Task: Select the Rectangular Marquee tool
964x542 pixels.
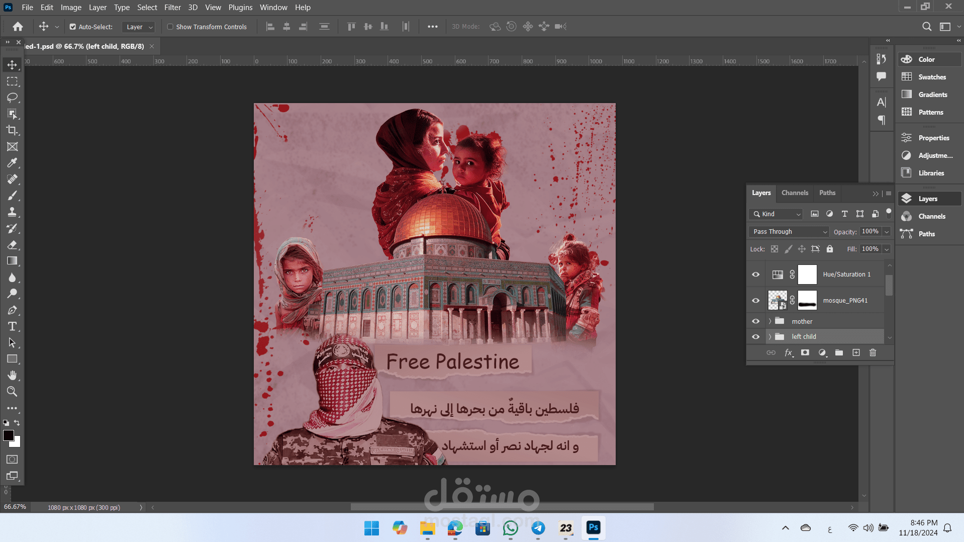Action: pyautogui.click(x=12, y=81)
